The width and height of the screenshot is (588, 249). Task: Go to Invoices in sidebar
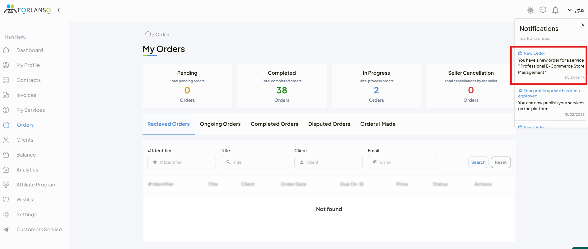26,95
